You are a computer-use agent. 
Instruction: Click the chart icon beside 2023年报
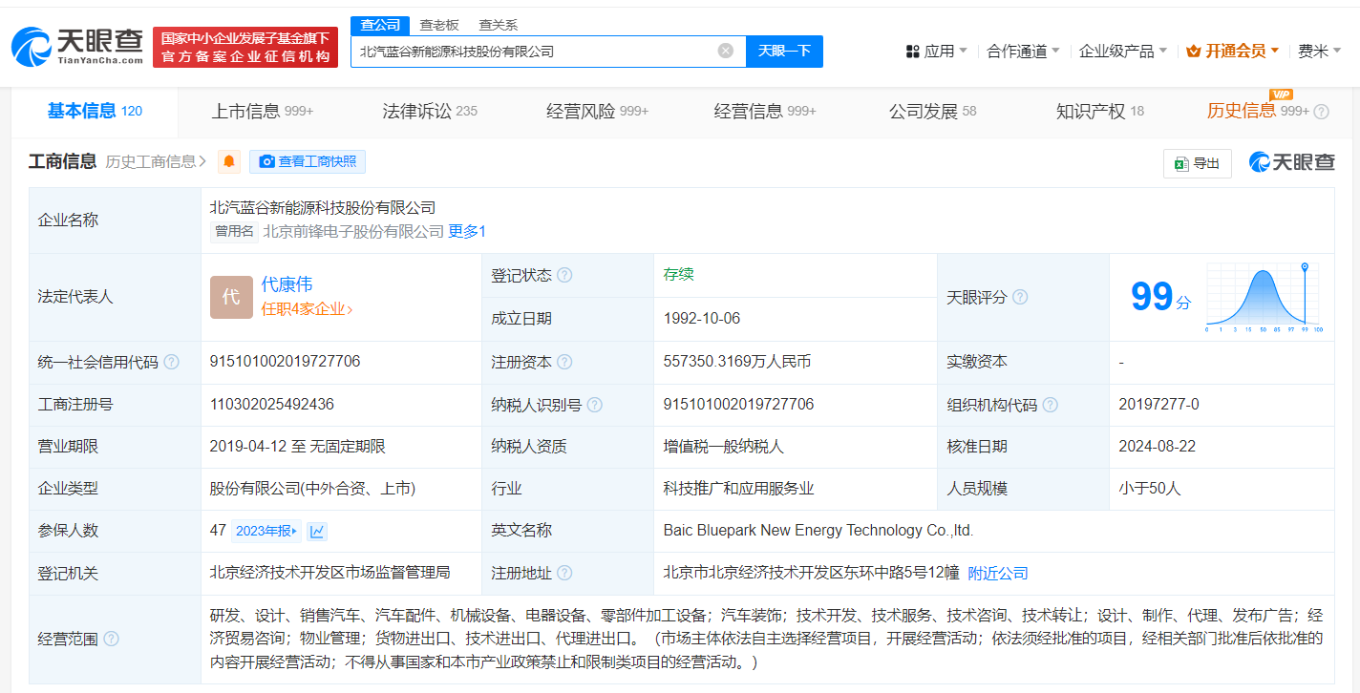tap(317, 531)
